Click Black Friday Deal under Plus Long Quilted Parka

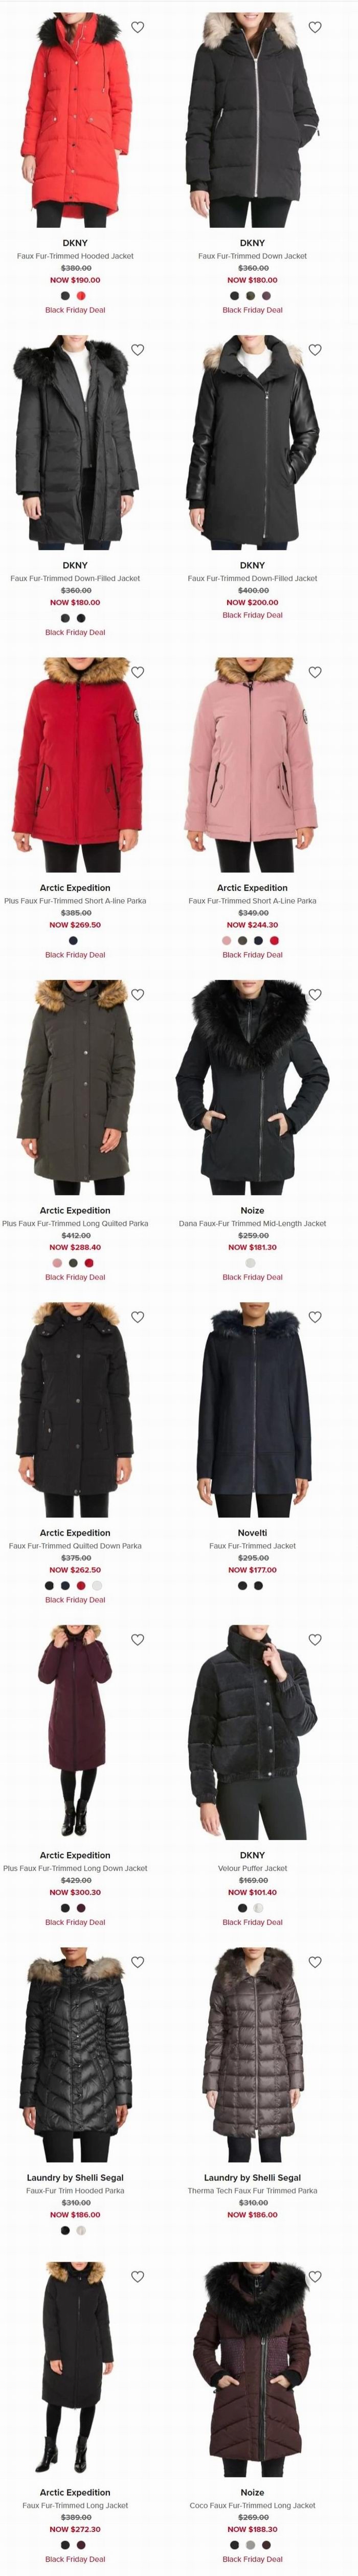click(75, 1277)
